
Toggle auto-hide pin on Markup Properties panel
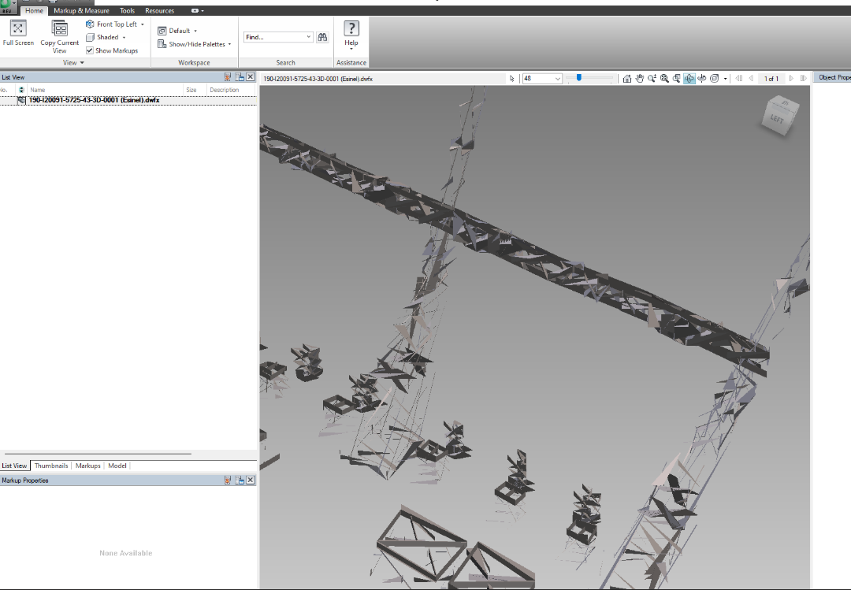pos(228,481)
